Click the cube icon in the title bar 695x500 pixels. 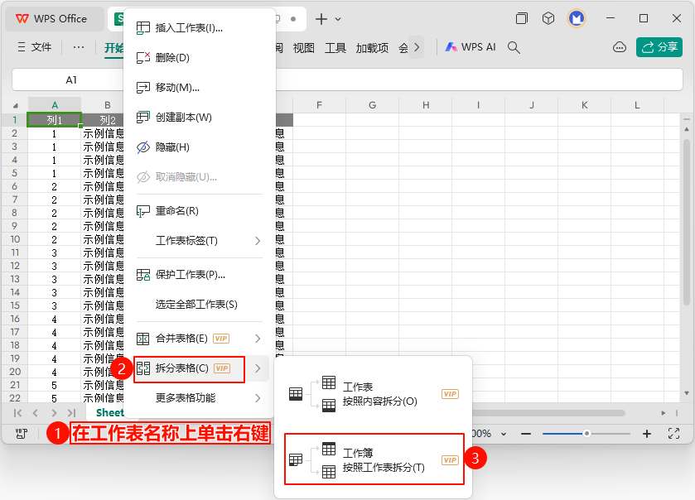point(548,18)
